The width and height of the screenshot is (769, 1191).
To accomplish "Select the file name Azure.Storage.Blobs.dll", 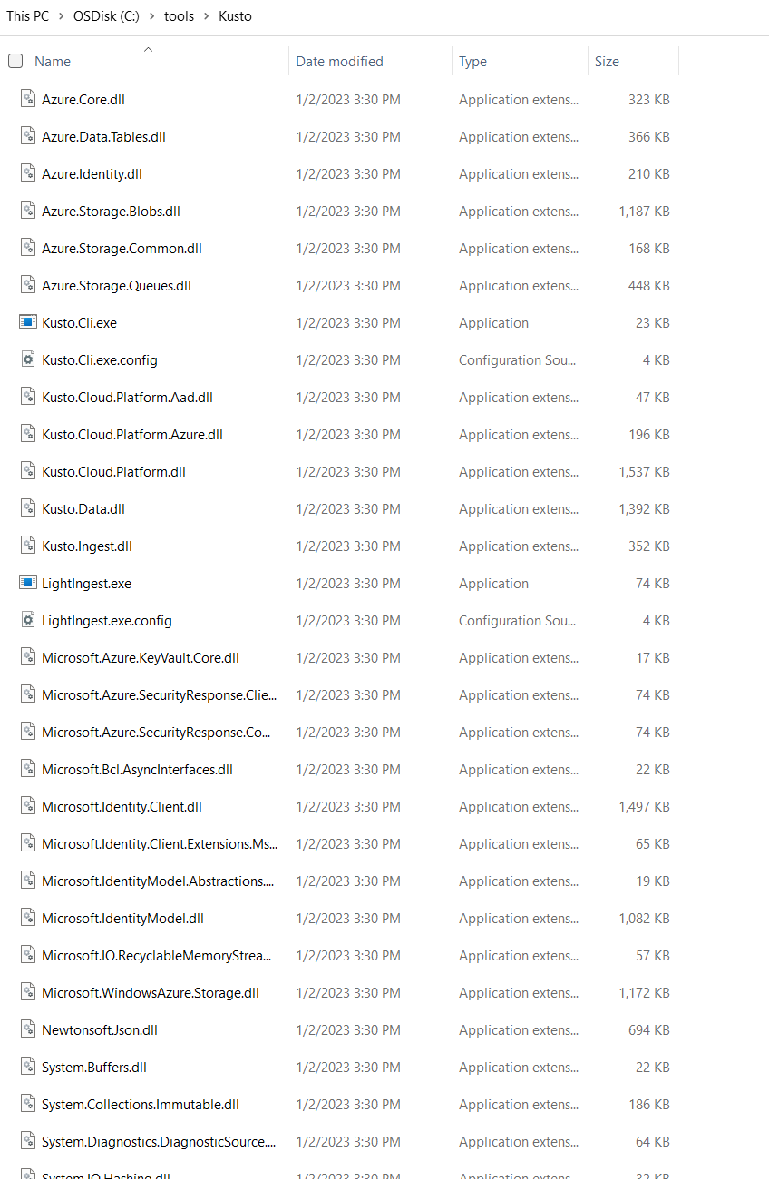I will (x=112, y=212).
